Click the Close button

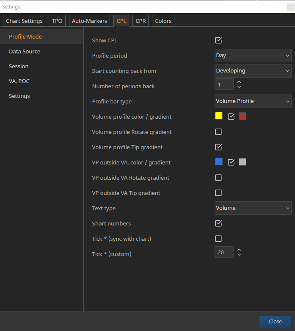click(275, 322)
